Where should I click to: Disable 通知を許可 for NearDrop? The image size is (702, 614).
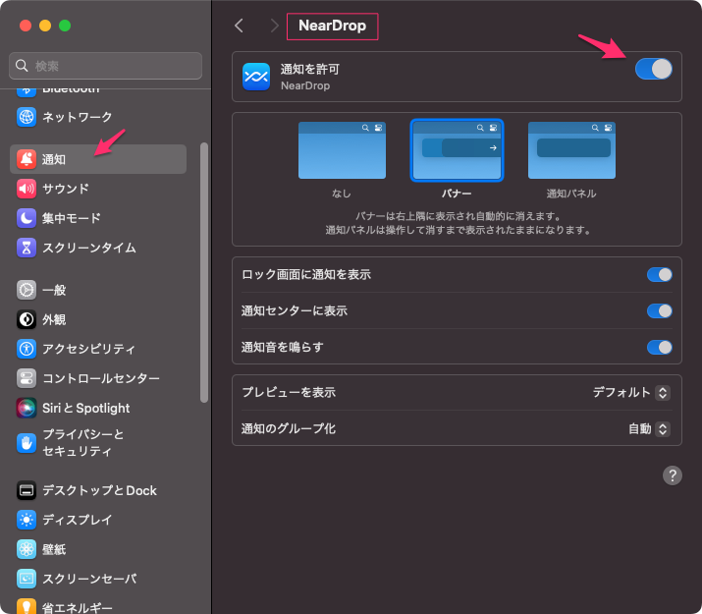point(654,69)
